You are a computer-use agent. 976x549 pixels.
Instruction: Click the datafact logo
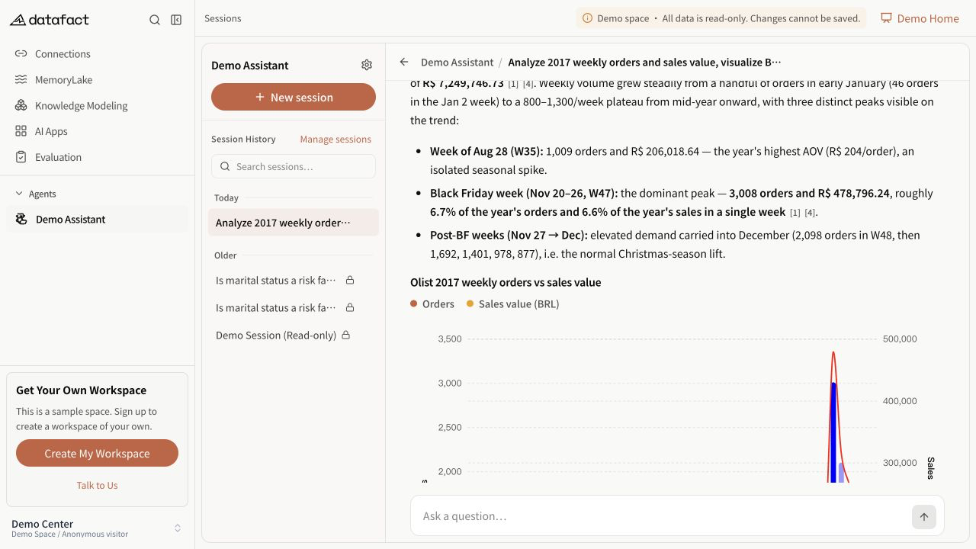(50, 20)
